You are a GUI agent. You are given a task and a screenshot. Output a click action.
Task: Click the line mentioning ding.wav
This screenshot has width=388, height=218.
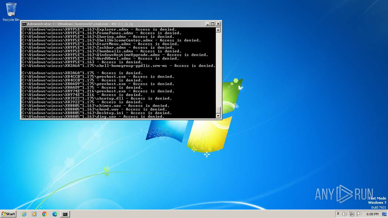pyautogui.click(x=93, y=117)
